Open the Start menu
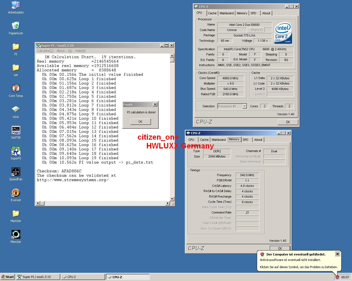The image size is (352, 281). pos(7,277)
